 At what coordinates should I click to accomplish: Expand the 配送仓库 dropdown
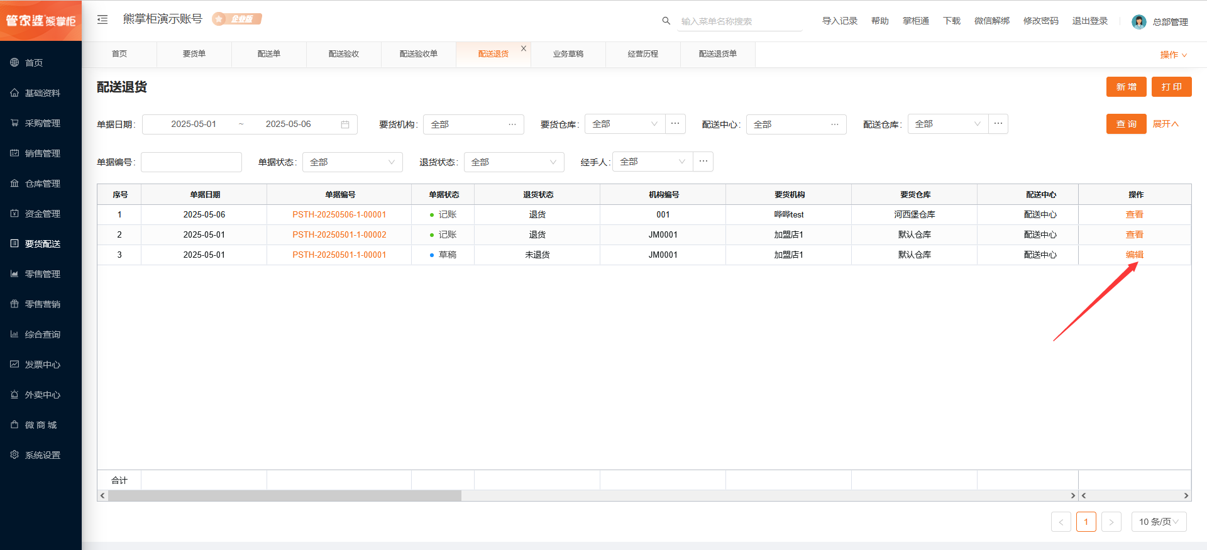(948, 124)
